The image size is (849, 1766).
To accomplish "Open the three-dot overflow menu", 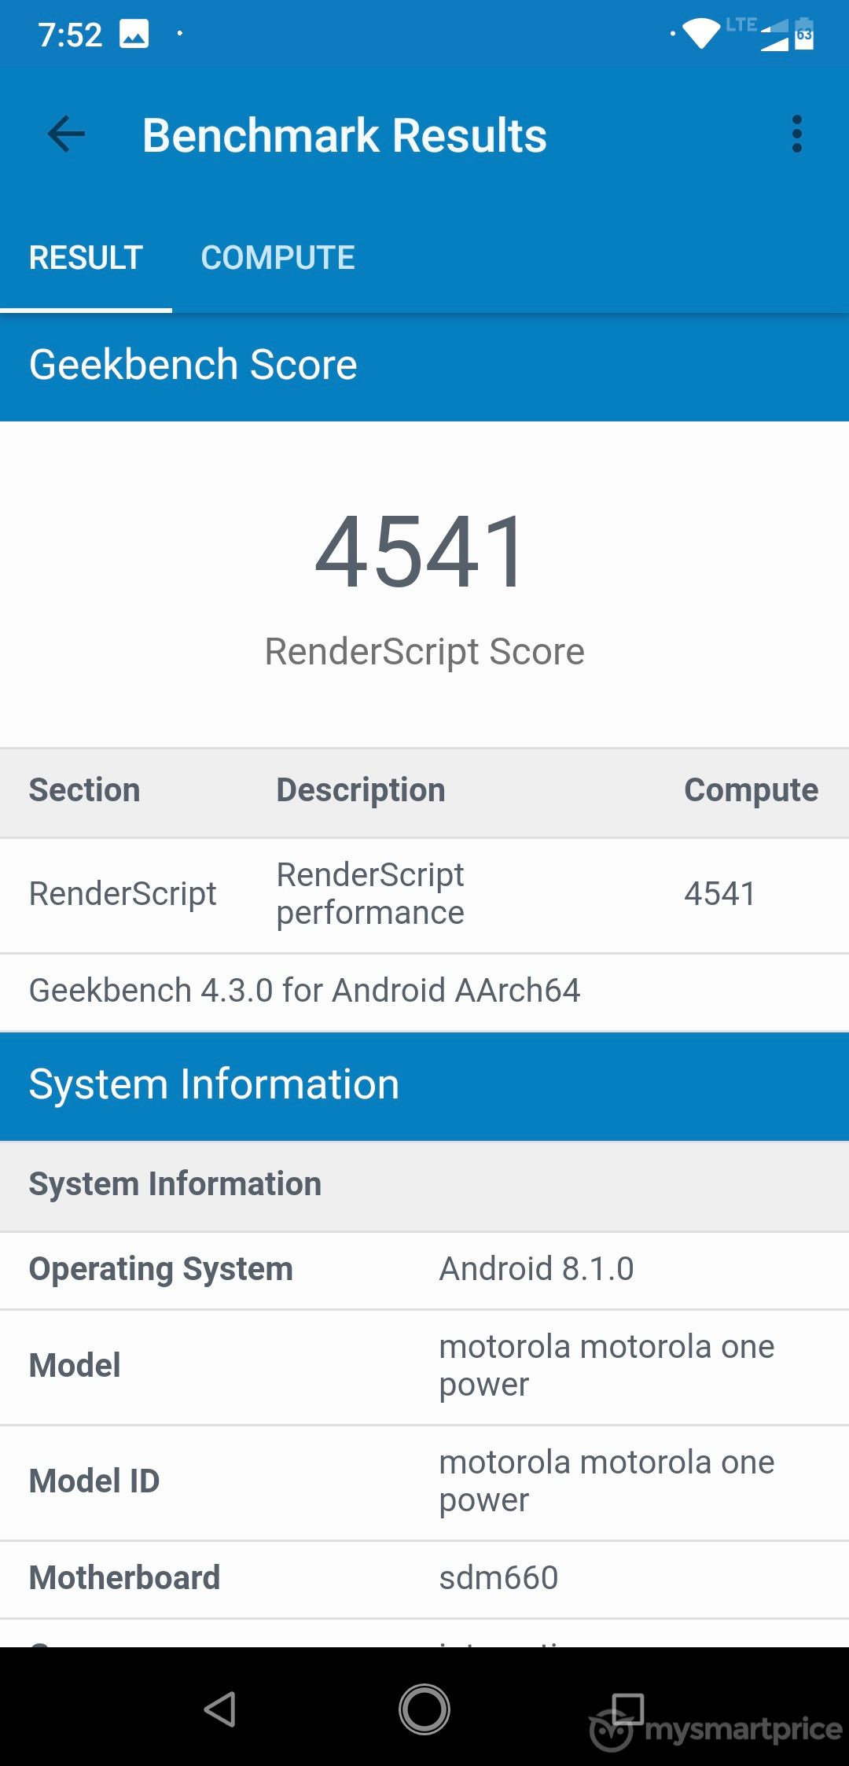I will [797, 134].
